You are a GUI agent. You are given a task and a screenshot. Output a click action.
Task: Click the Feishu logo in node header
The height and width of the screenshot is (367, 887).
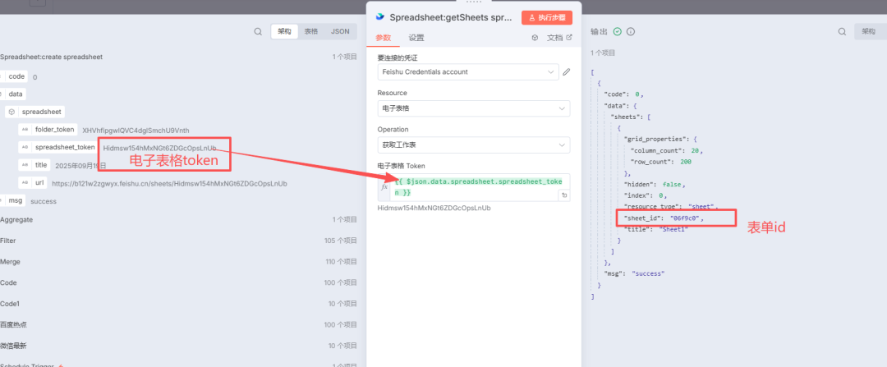coord(379,16)
